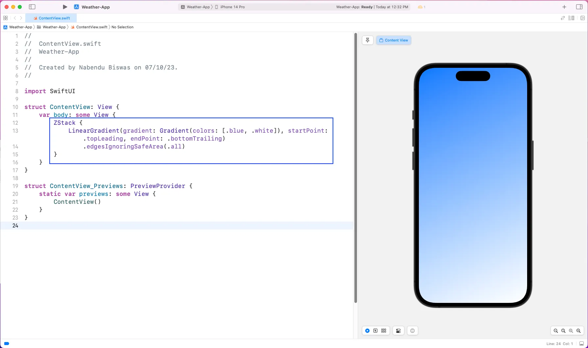Toggle the code review compare arrows

(563, 18)
